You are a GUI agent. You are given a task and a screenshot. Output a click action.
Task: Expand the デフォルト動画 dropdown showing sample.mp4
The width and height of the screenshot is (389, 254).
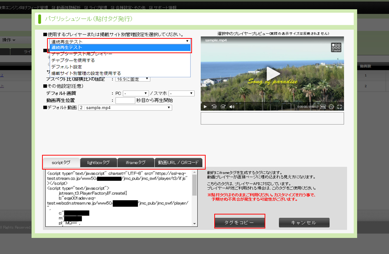[125, 107]
